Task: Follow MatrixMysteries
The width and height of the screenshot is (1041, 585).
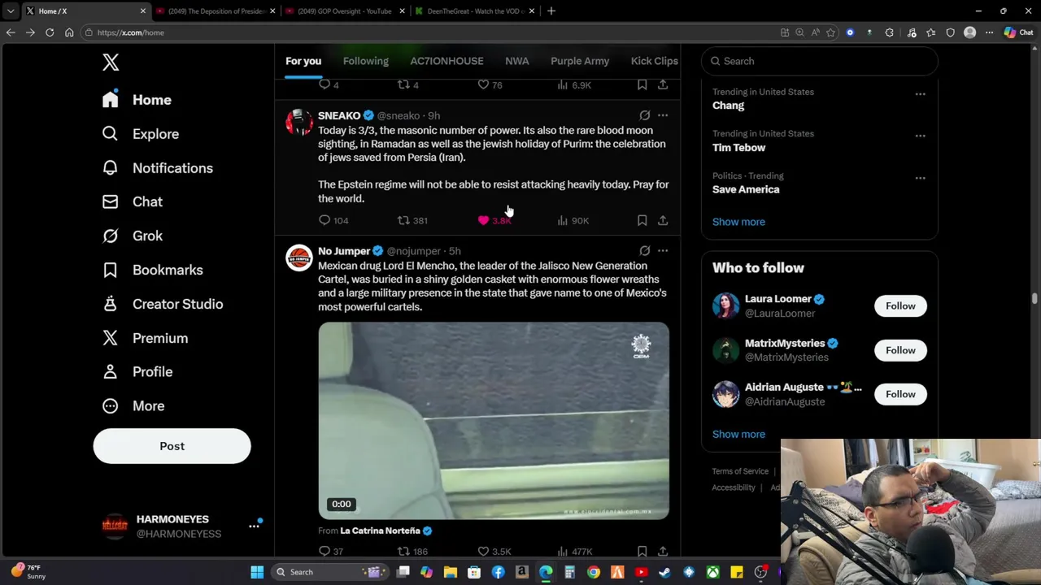Action: (900, 350)
